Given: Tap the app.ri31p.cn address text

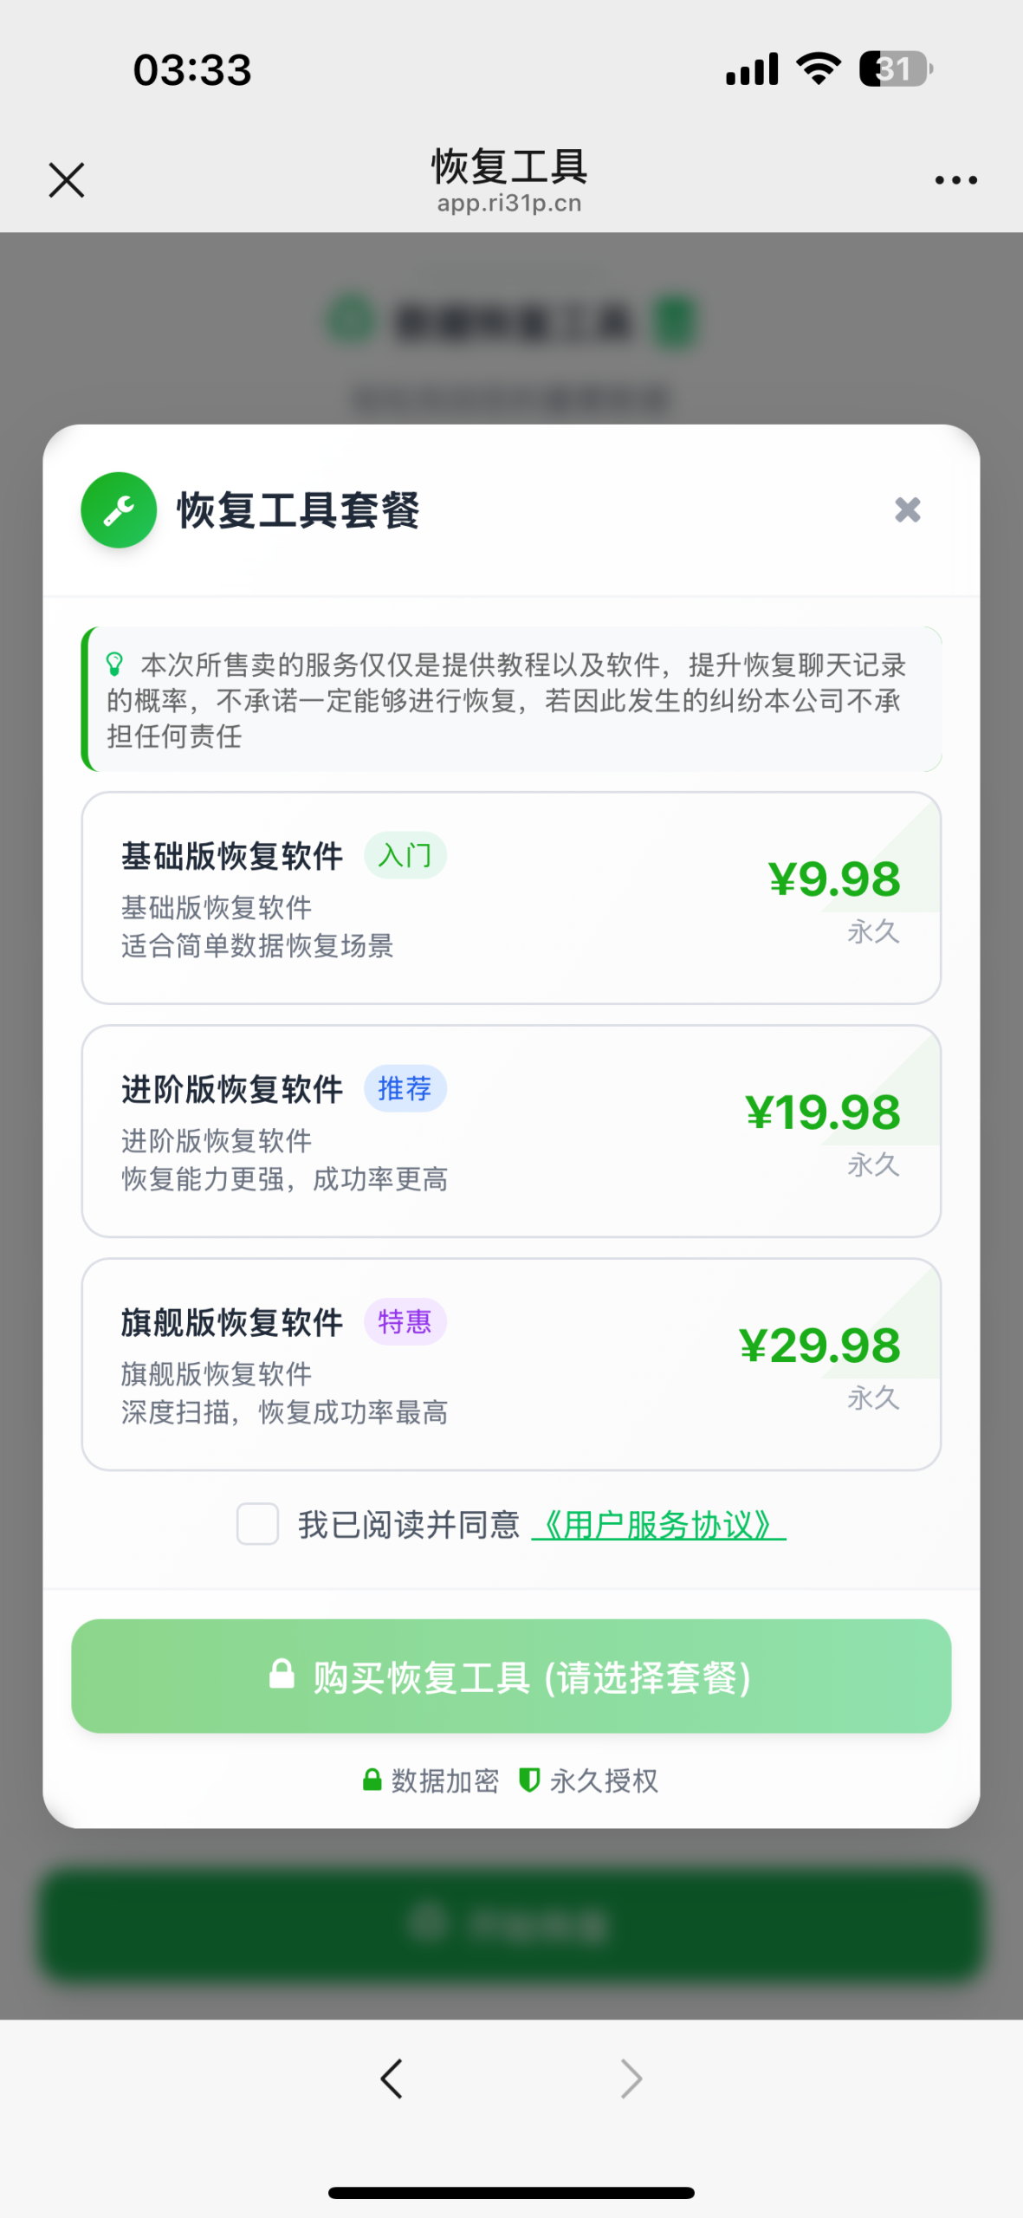Looking at the screenshot, I should [x=509, y=204].
